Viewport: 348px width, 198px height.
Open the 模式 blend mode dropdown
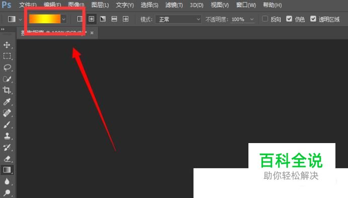178,19
